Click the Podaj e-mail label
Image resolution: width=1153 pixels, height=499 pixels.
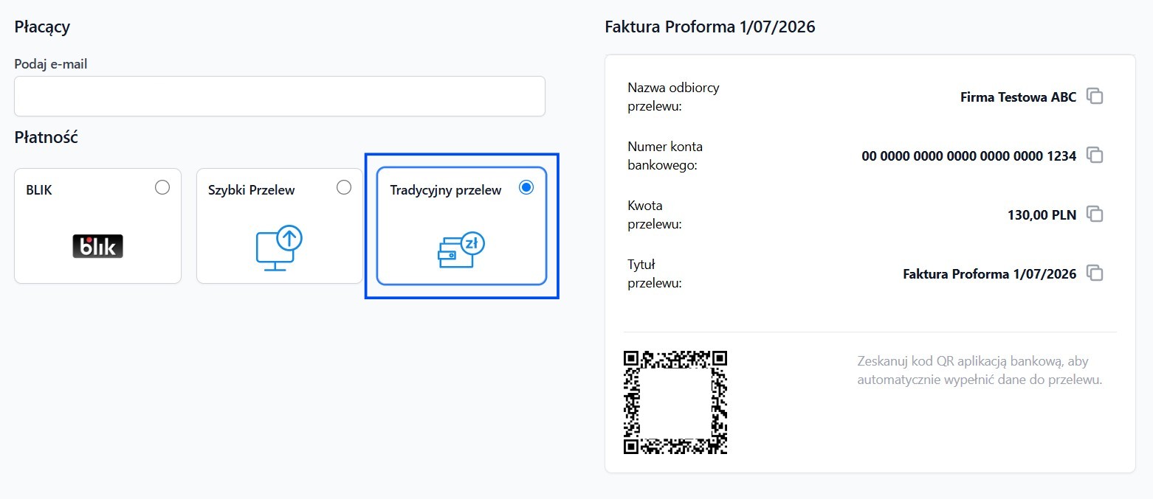click(x=51, y=64)
